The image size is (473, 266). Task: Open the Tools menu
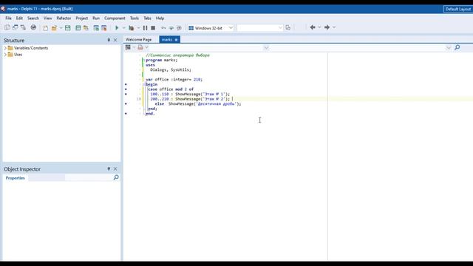point(135,18)
